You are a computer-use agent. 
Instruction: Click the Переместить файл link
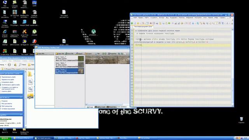(x=8, y=79)
